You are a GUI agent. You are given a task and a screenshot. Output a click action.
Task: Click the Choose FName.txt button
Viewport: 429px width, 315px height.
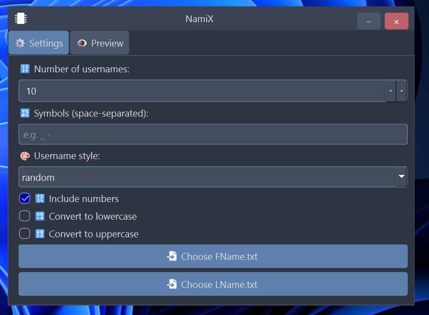click(213, 256)
